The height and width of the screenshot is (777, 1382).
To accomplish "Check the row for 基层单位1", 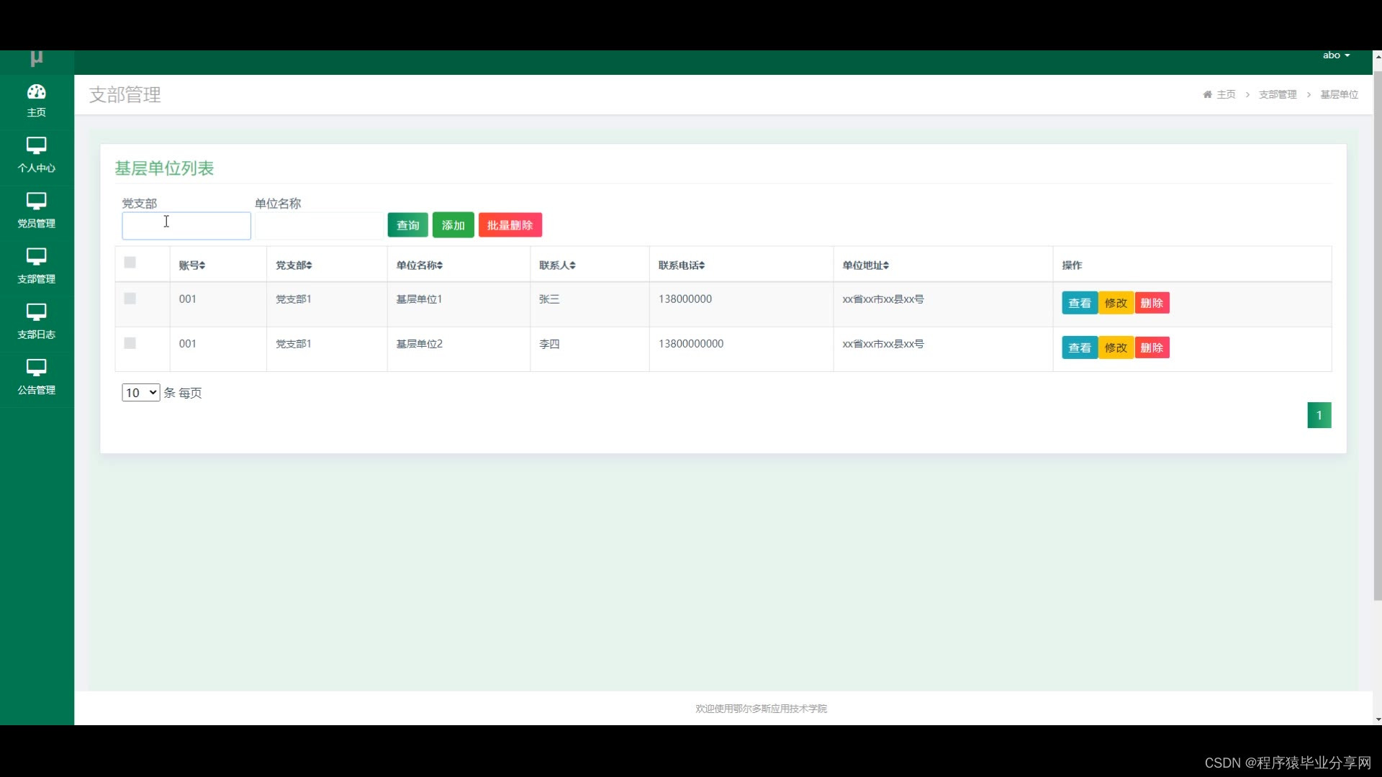I will 130,299.
